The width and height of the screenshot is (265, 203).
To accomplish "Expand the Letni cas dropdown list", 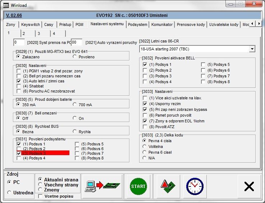I will point(251,49).
